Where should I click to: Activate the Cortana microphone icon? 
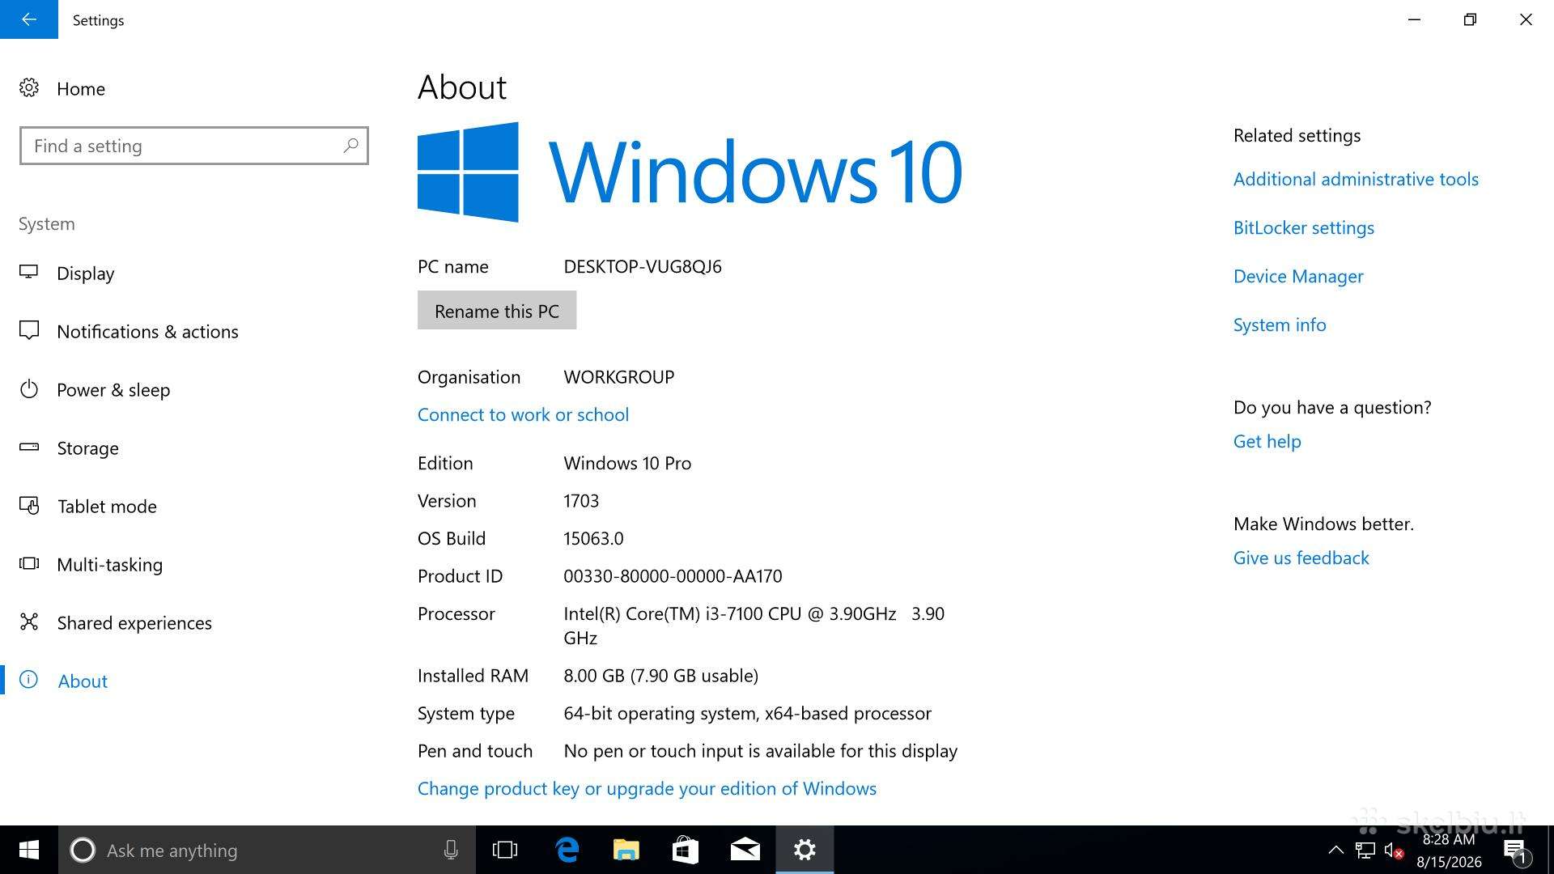click(451, 850)
